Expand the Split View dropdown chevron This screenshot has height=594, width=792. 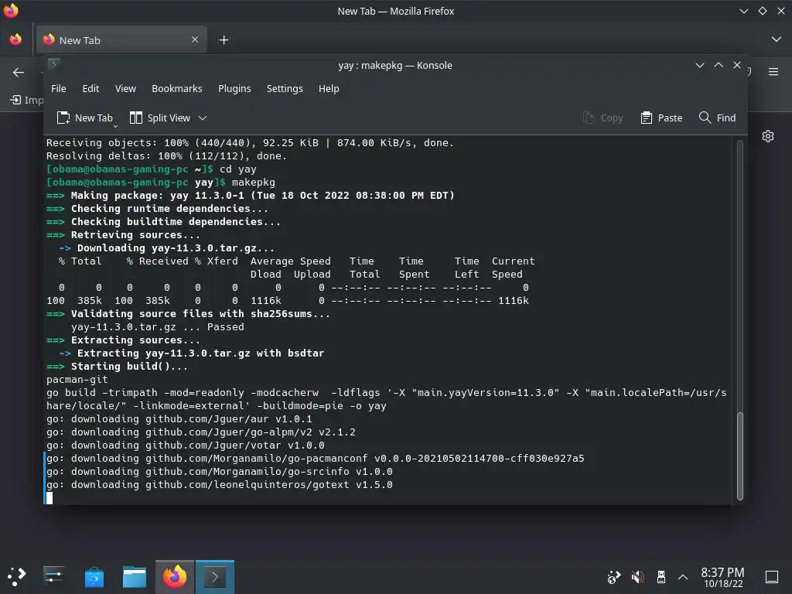(x=203, y=118)
